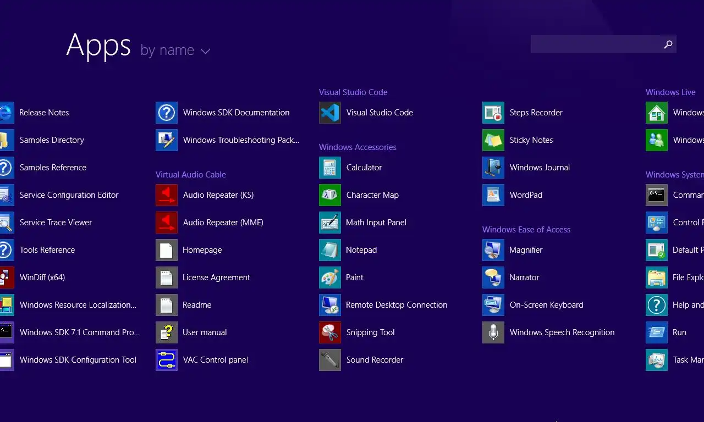Open the Readme file icon
The image size is (704, 422).
tap(167, 305)
